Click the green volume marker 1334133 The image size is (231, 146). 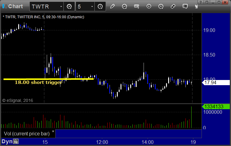(x=216, y=106)
